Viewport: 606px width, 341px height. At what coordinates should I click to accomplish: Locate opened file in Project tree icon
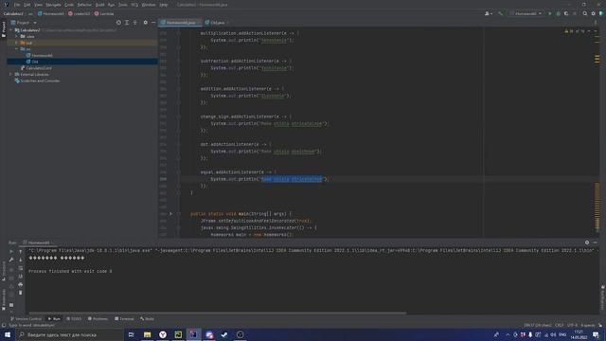click(118, 23)
